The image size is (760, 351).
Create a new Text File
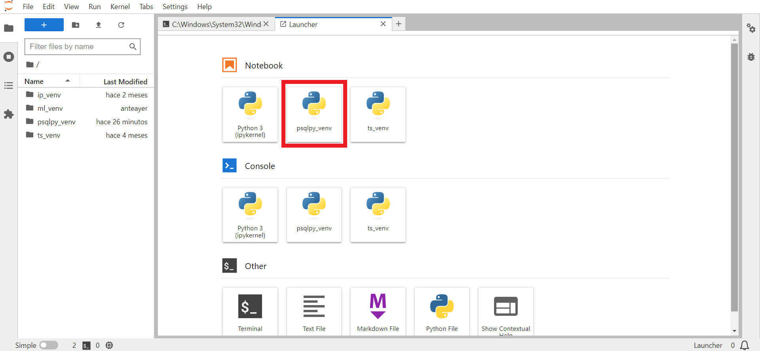tap(314, 311)
